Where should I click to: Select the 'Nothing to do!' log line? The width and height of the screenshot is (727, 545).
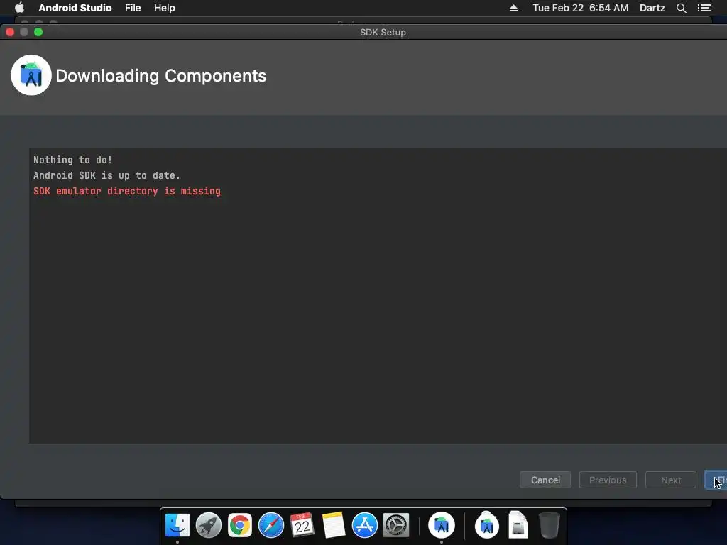point(73,160)
